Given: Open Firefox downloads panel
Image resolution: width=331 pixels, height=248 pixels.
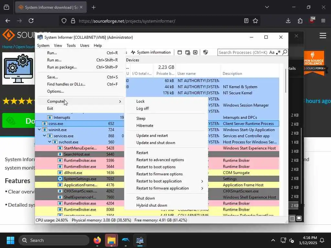Looking at the screenshot, I should click(288, 21).
